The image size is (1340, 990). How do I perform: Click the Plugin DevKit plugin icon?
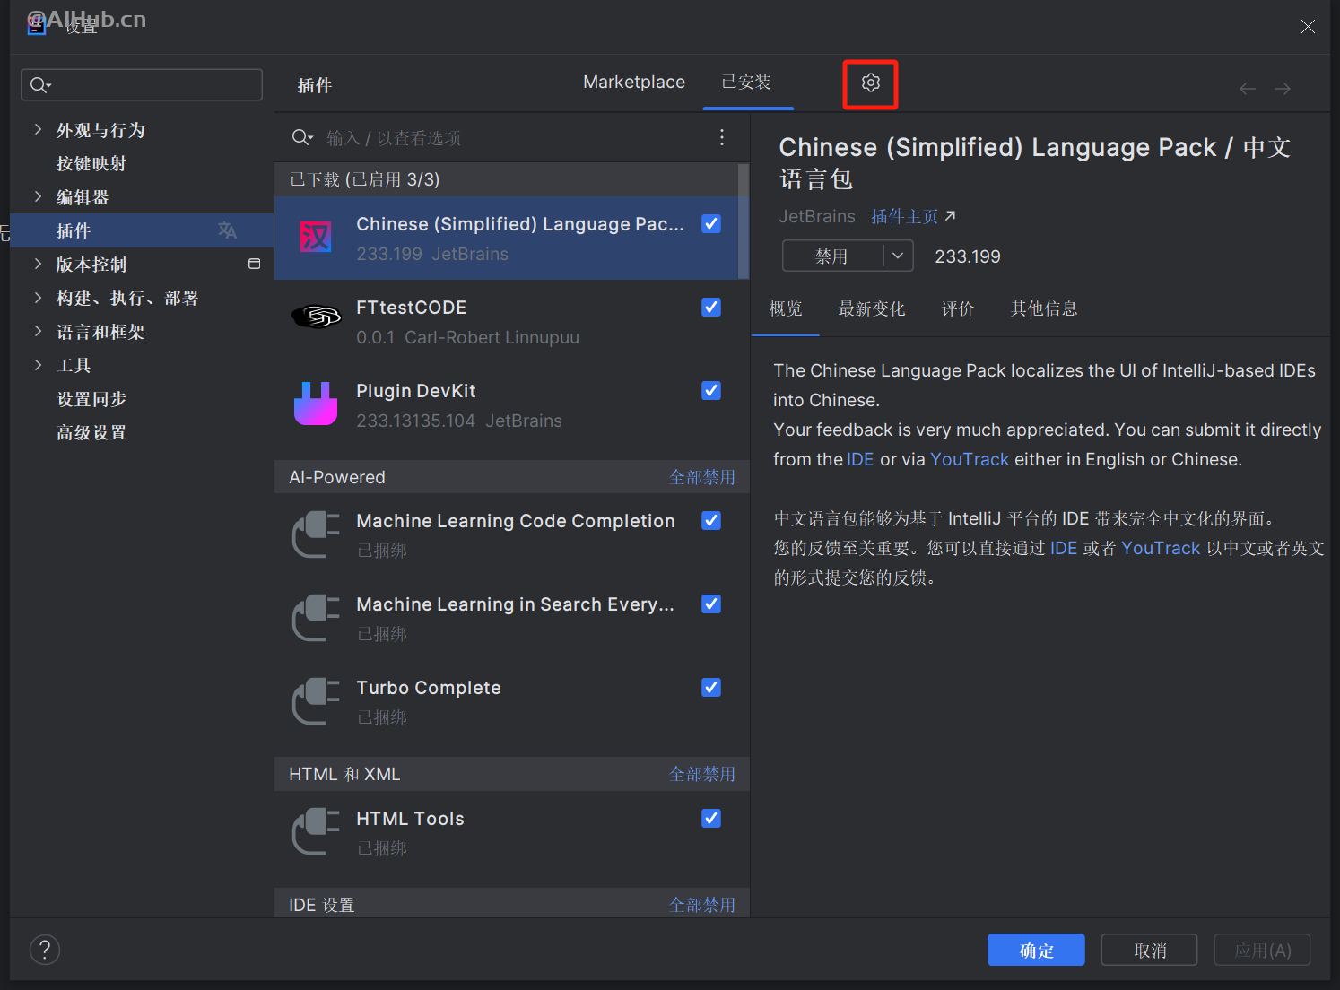click(x=316, y=404)
